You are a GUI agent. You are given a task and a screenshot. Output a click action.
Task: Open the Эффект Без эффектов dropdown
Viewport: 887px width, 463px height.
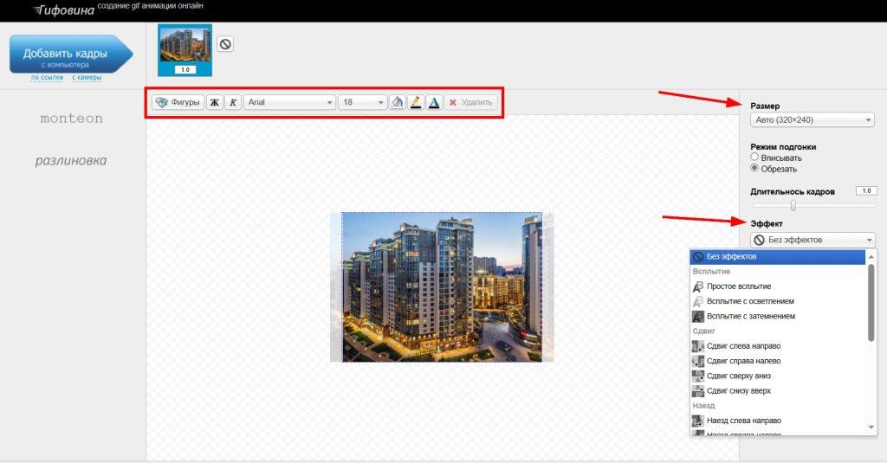coord(813,240)
